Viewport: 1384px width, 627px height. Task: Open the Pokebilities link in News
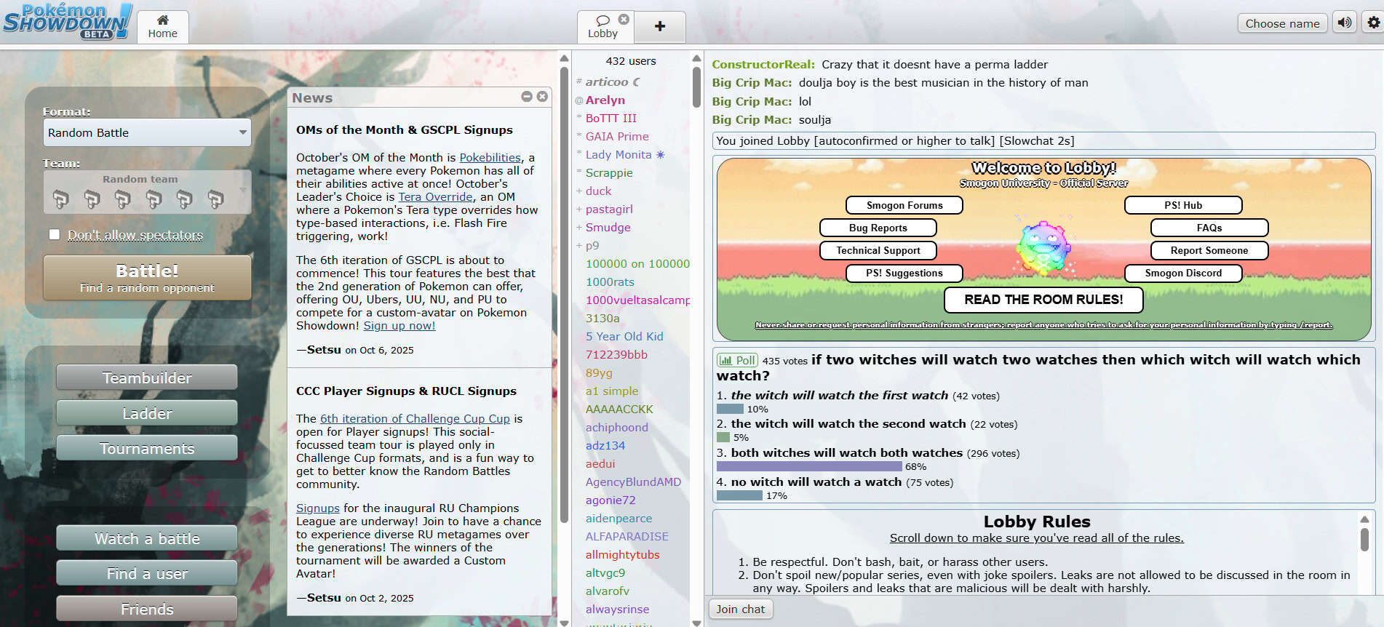(x=490, y=158)
